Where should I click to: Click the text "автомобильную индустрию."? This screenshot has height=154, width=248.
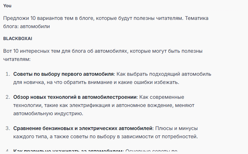click(43, 113)
